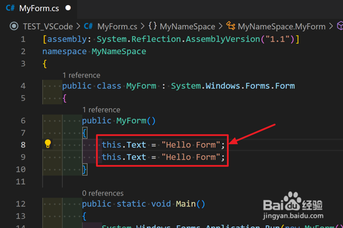343x228 pixels.
Task: Click line number 11 in the gutter
Action: point(21,182)
